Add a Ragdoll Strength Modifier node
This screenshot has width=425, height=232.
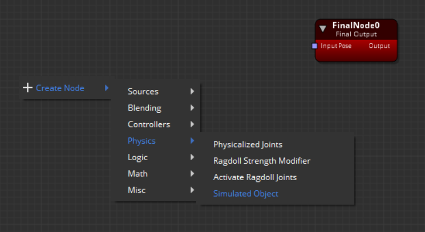(x=261, y=161)
